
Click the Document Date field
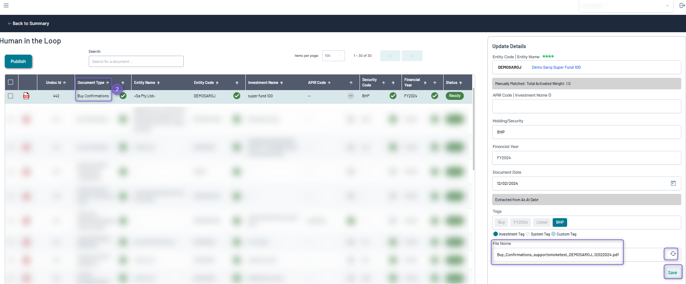click(x=586, y=183)
